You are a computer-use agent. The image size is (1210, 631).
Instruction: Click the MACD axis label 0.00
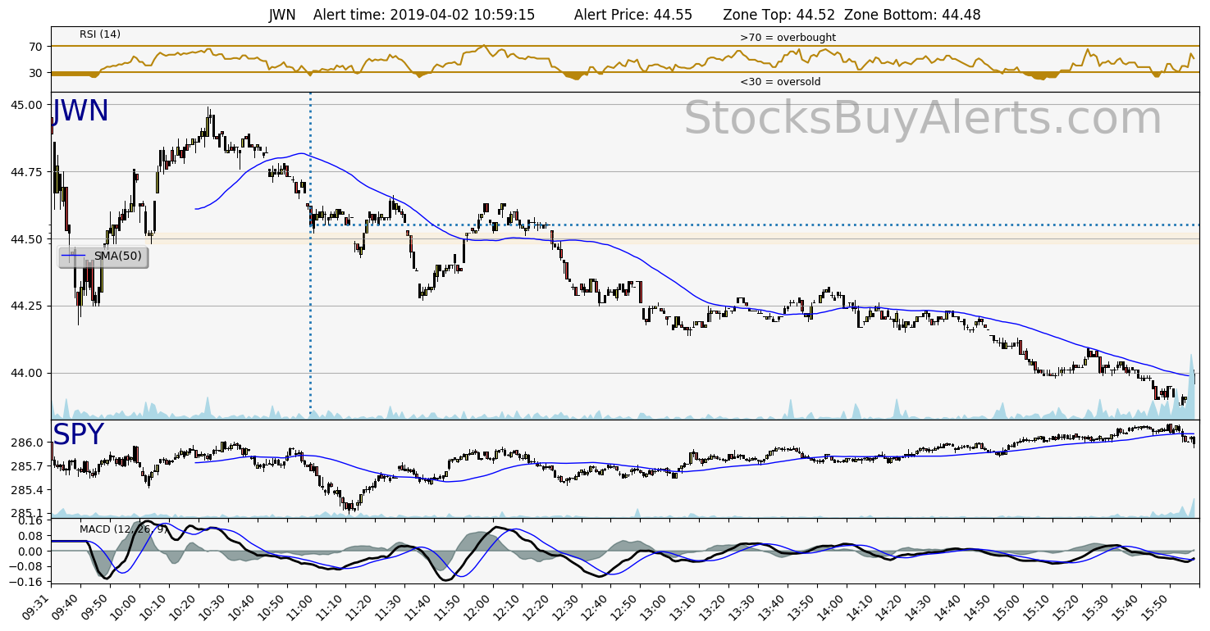click(x=30, y=552)
